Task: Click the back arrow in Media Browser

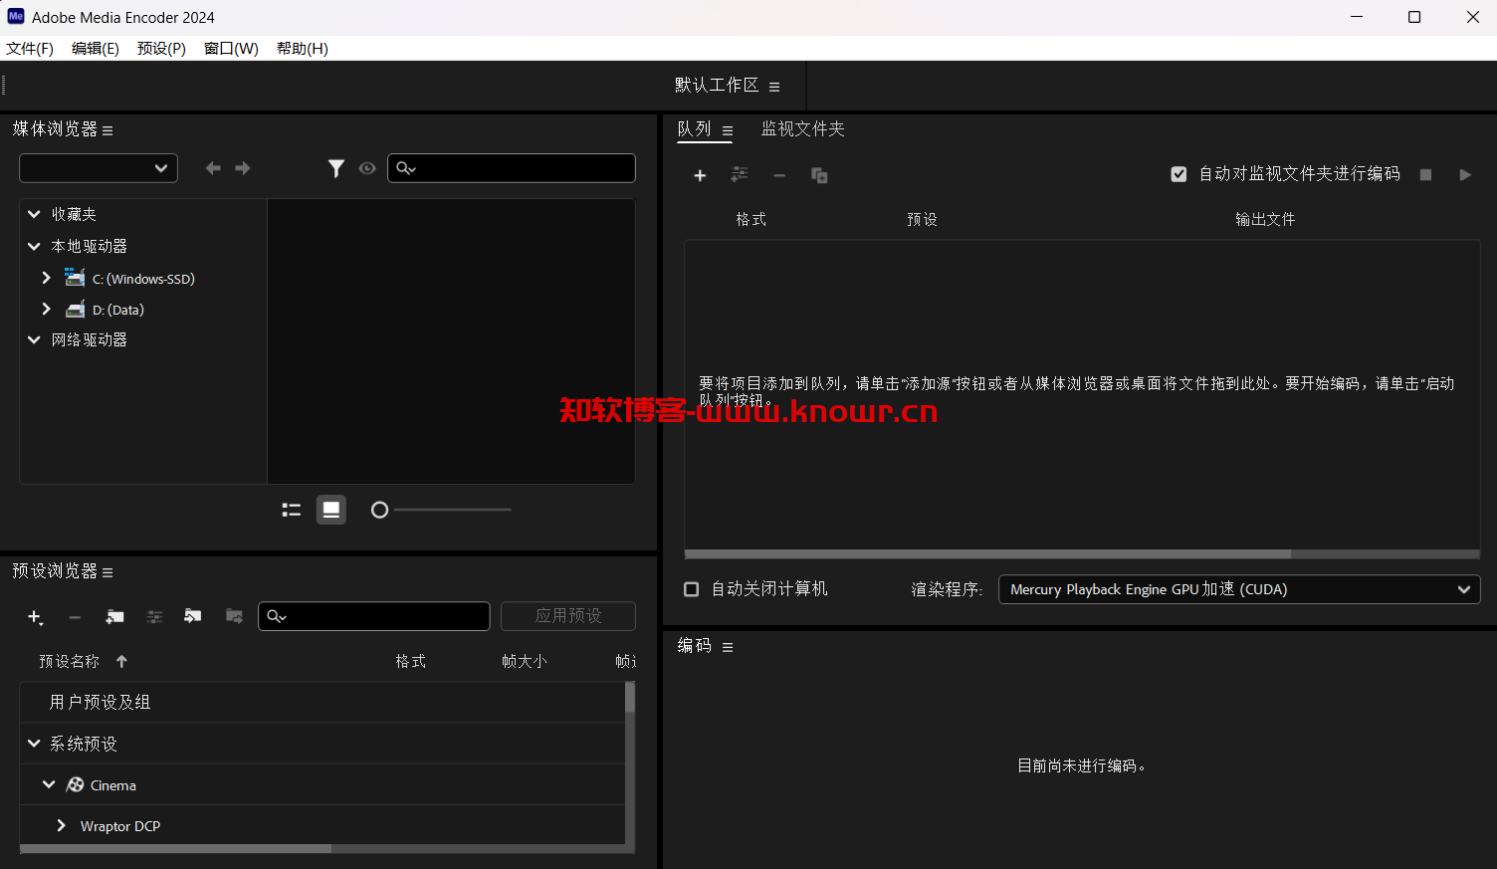Action: point(213,168)
